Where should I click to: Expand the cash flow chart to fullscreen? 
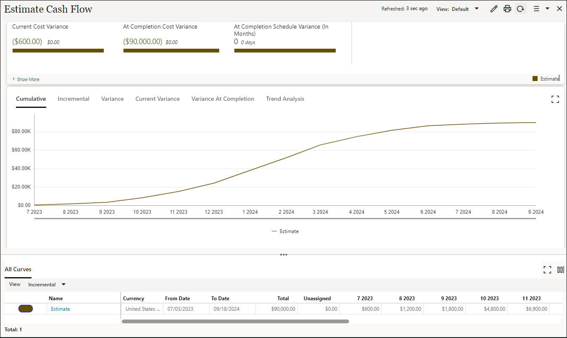(555, 99)
